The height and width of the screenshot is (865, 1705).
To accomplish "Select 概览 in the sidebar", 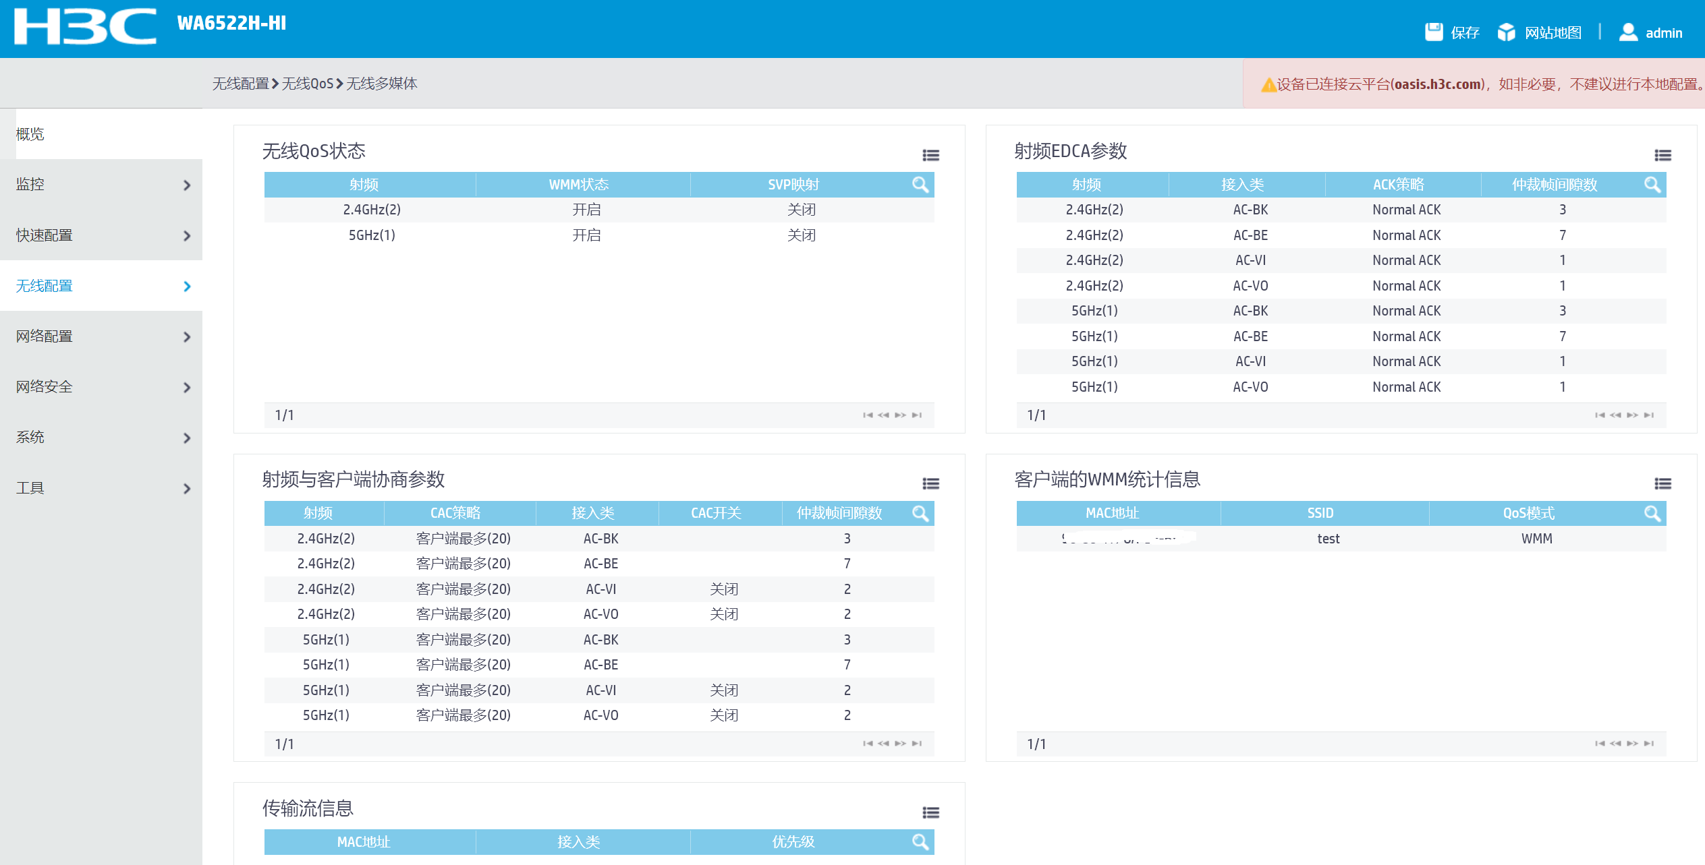I will (30, 134).
